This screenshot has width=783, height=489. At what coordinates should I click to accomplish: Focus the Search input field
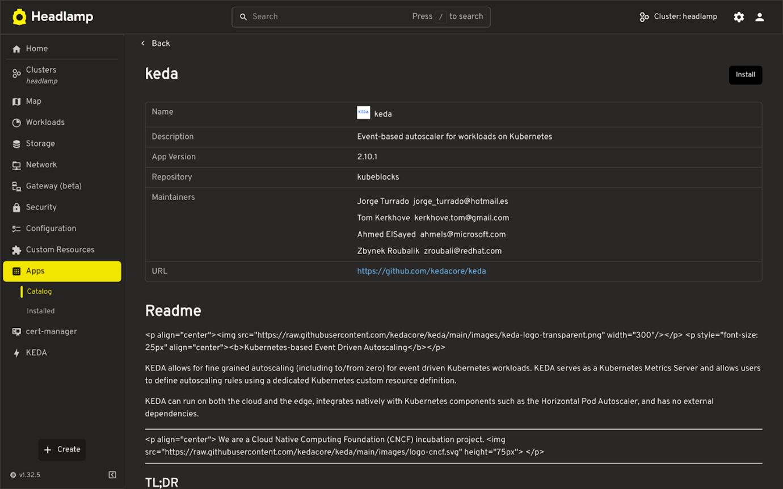click(x=361, y=17)
